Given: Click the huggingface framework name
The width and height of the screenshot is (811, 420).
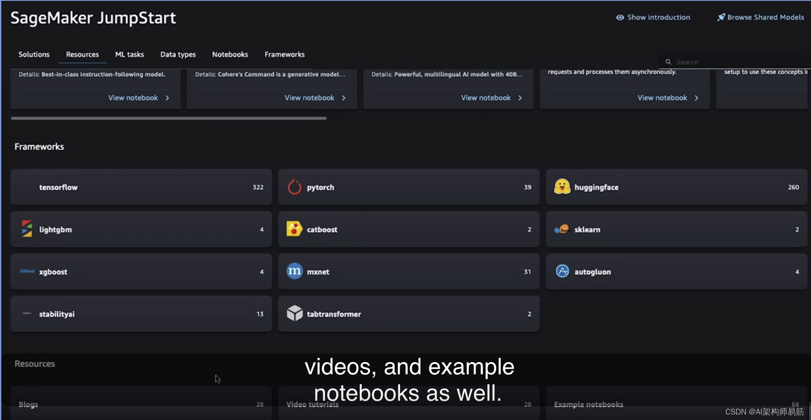Looking at the screenshot, I should point(596,187).
